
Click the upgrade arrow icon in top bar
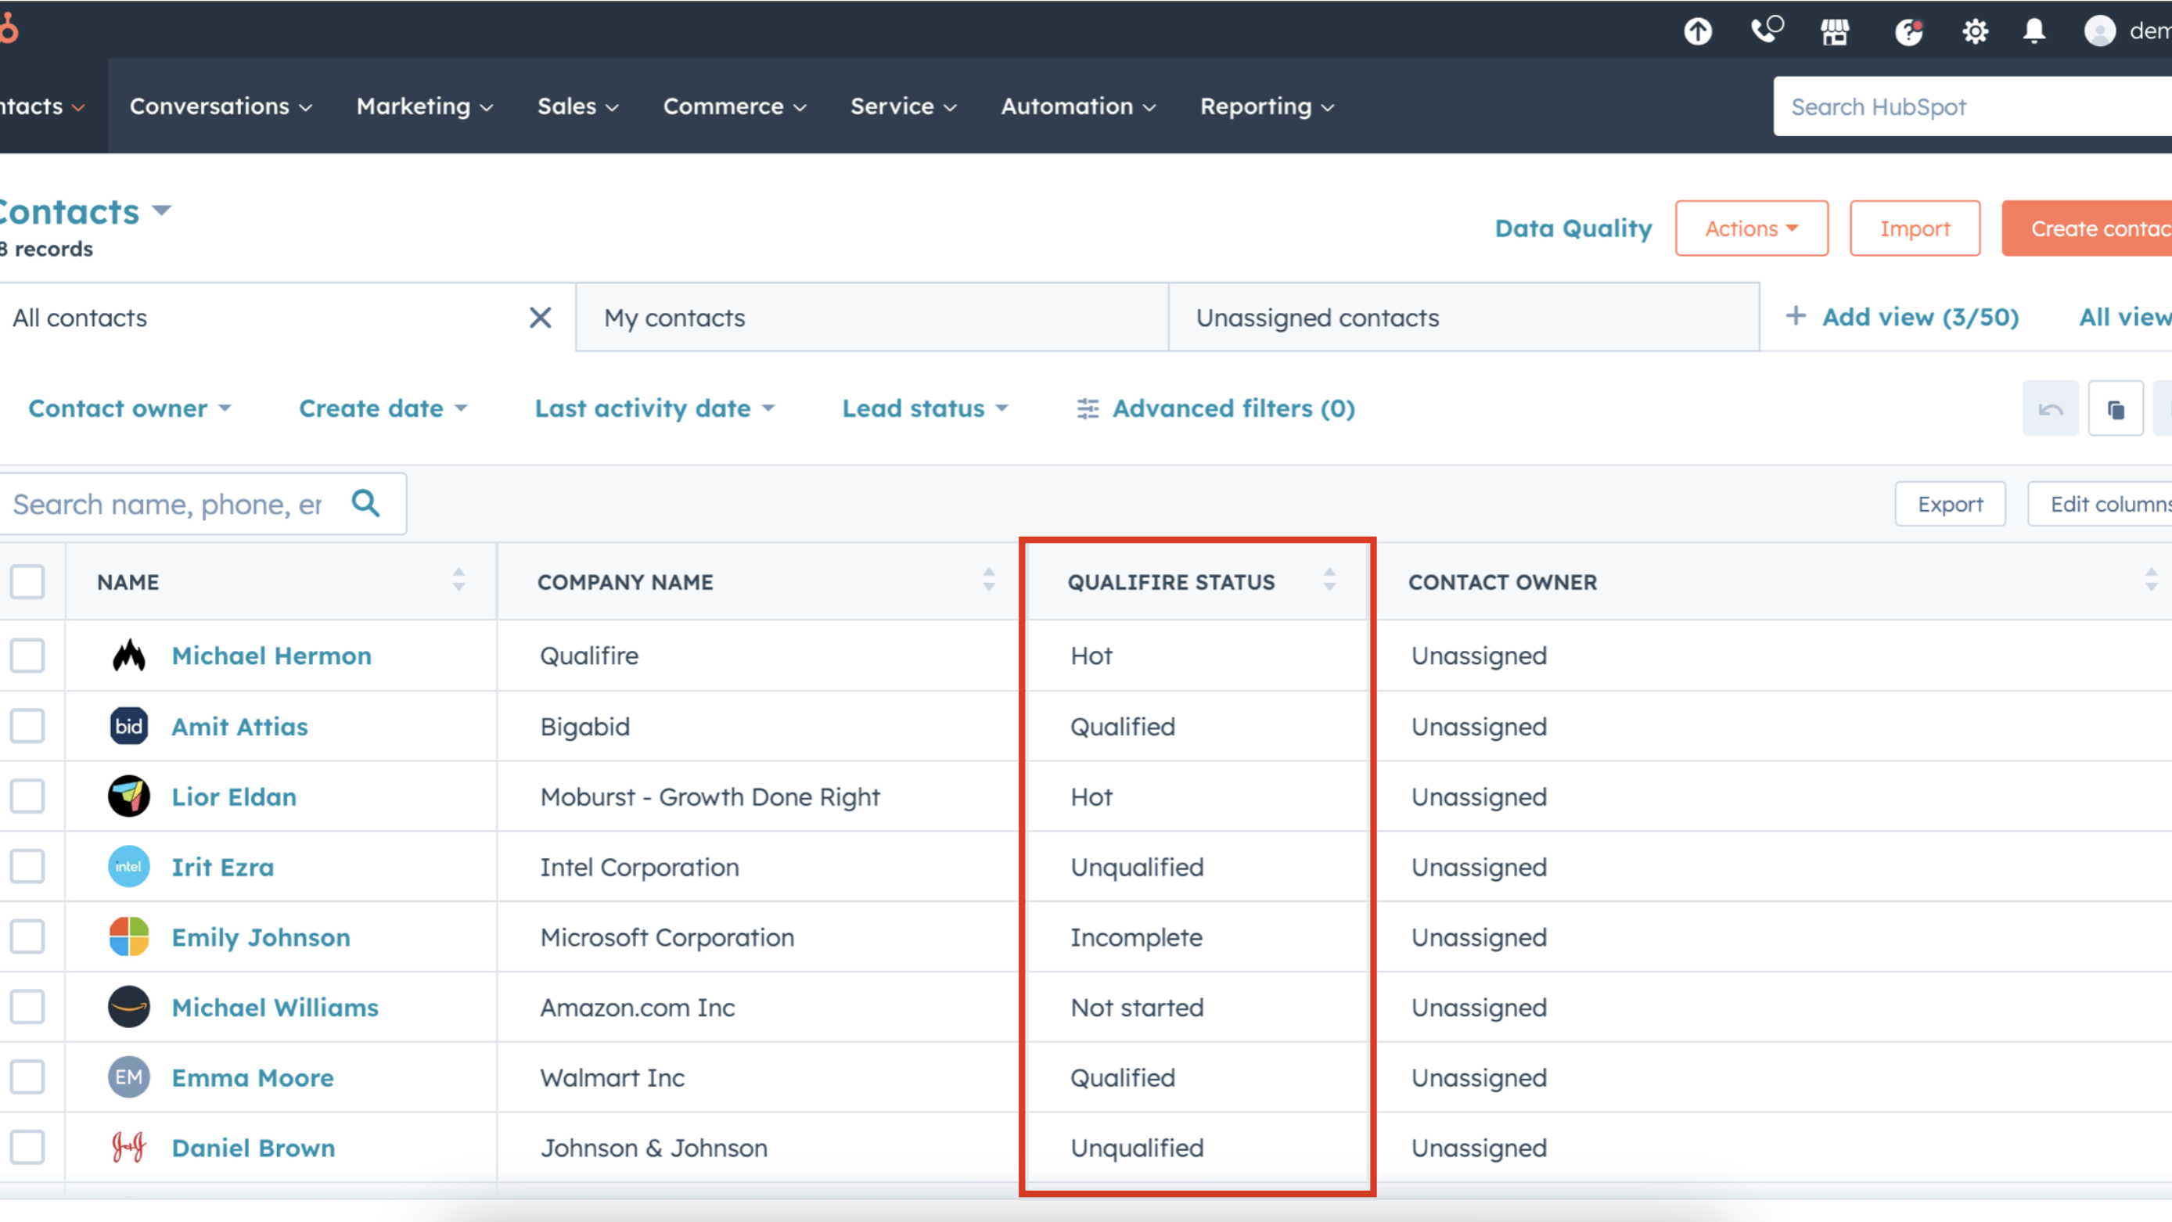pyautogui.click(x=1697, y=32)
